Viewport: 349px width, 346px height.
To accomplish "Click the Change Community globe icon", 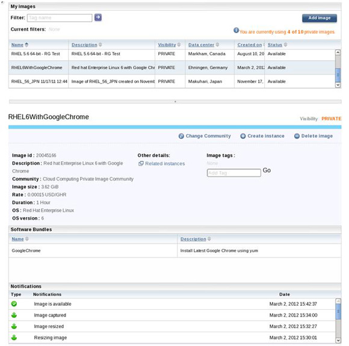I will tap(181, 136).
